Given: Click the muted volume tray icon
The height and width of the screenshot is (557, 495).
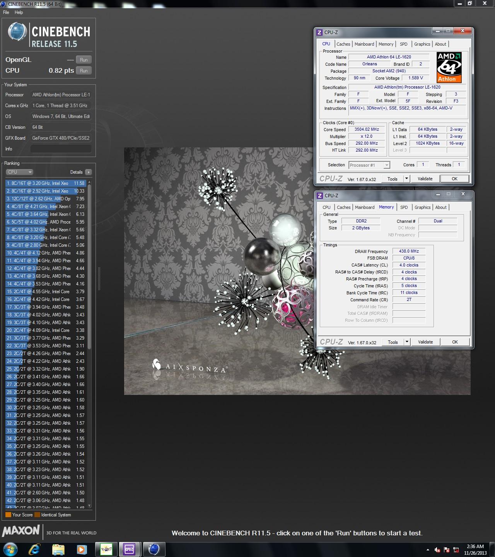Looking at the screenshot, I should [437, 550].
